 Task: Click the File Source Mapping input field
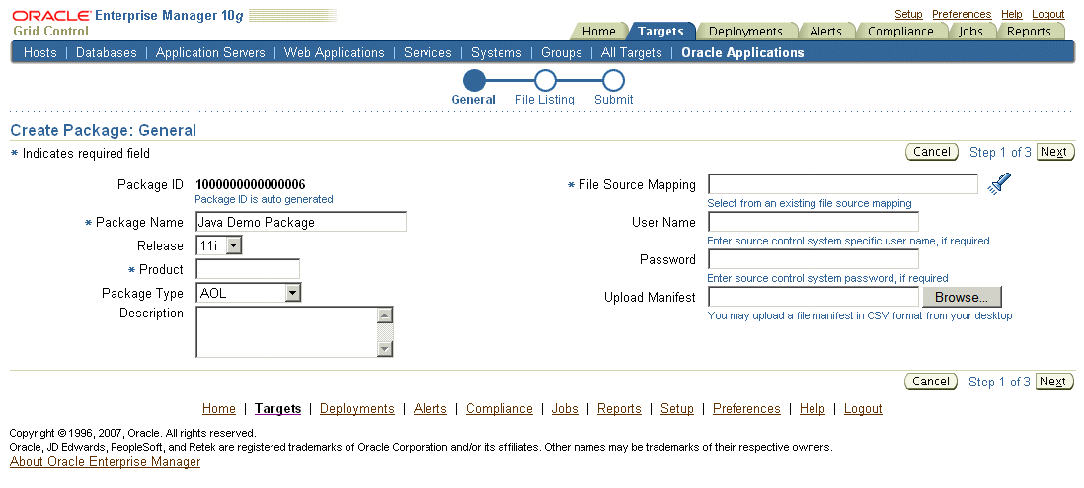(843, 184)
